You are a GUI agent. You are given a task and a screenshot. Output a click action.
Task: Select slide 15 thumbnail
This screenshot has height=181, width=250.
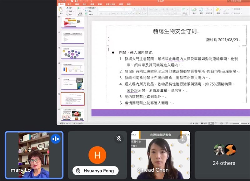tap(72, 84)
